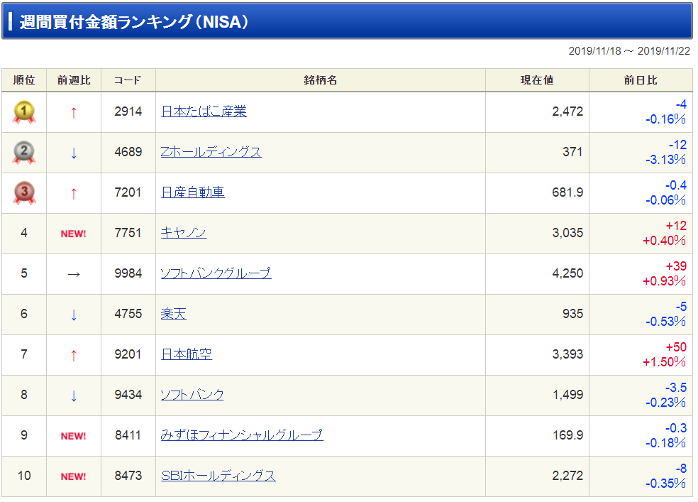Image resolution: width=698 pixels, height=502 pixels.
Task: Click stock code 9984
Action: click(128, 273)
